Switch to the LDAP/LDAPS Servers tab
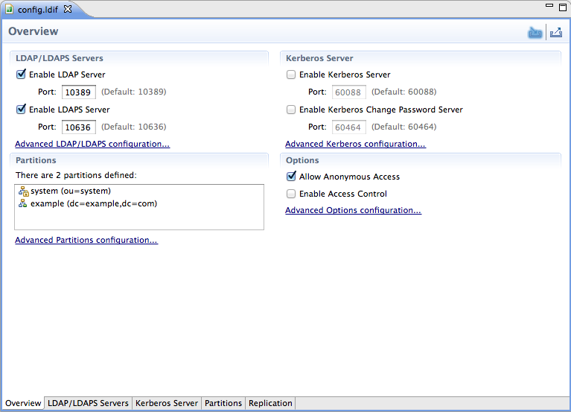This screenshot has width=571, height=412. pyautogui.click(x=88, y=403)
